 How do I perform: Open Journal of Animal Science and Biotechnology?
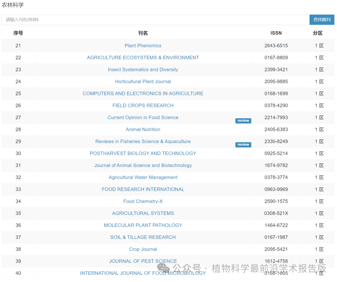click(143, 165)
